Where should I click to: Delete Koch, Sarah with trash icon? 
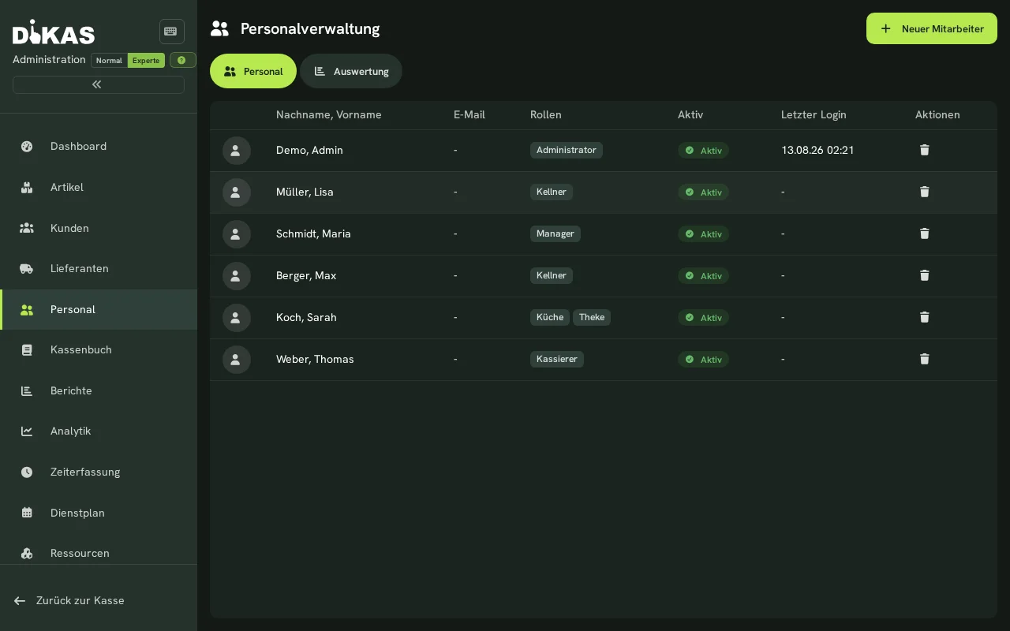point(925,317)
